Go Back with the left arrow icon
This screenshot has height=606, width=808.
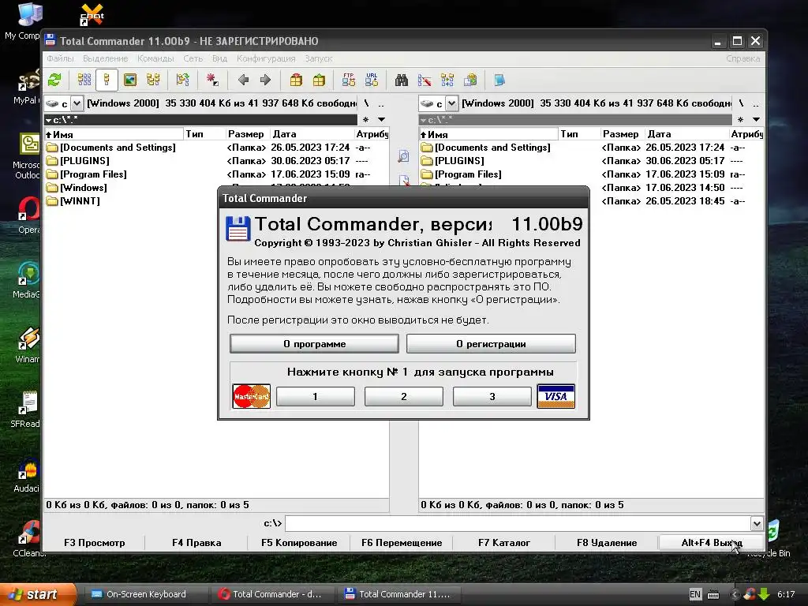(x=243, y=80)
